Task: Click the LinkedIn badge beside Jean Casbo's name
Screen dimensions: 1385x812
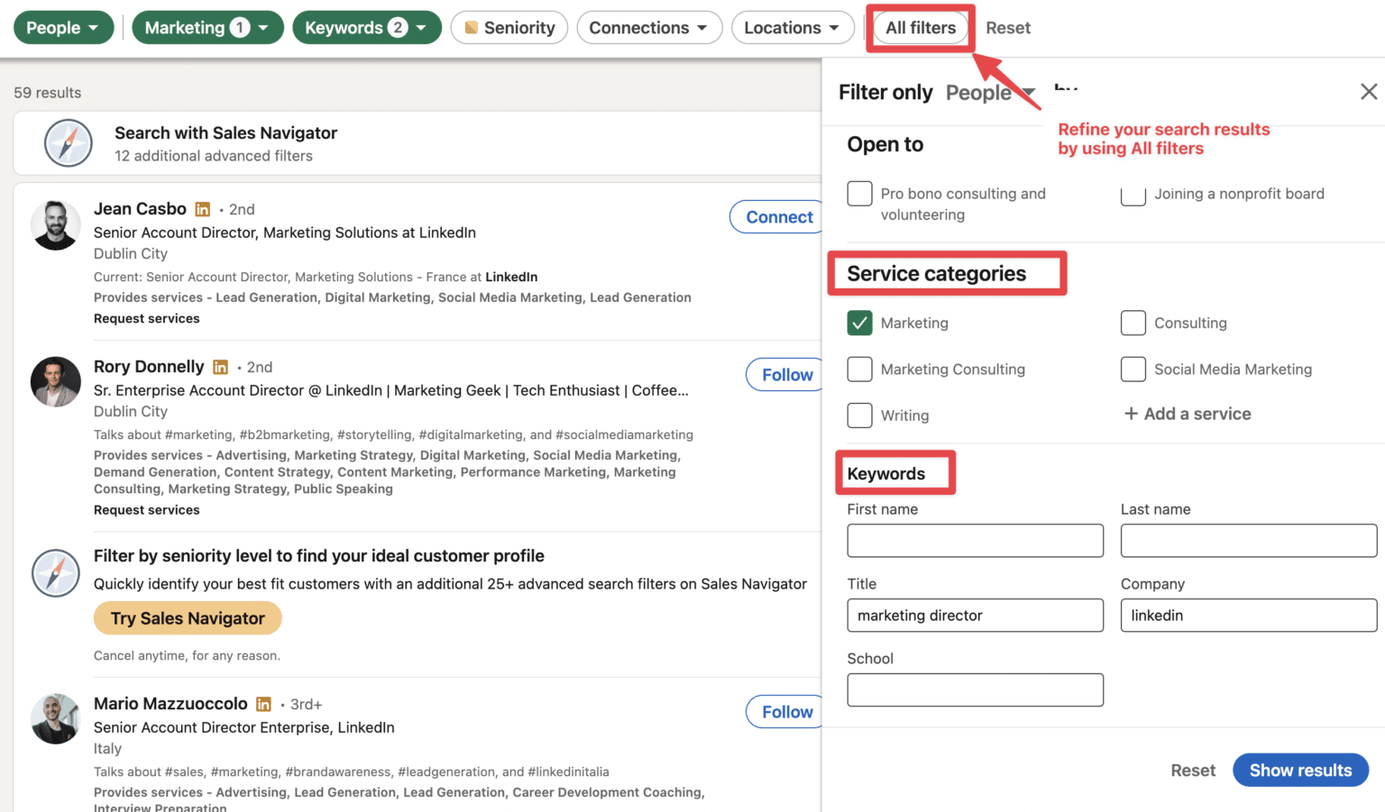Action: (202, 208)
